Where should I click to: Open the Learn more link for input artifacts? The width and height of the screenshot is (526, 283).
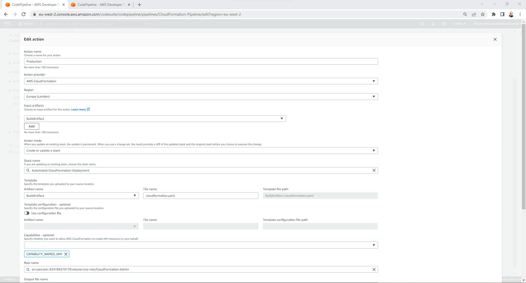pos(81,109)
